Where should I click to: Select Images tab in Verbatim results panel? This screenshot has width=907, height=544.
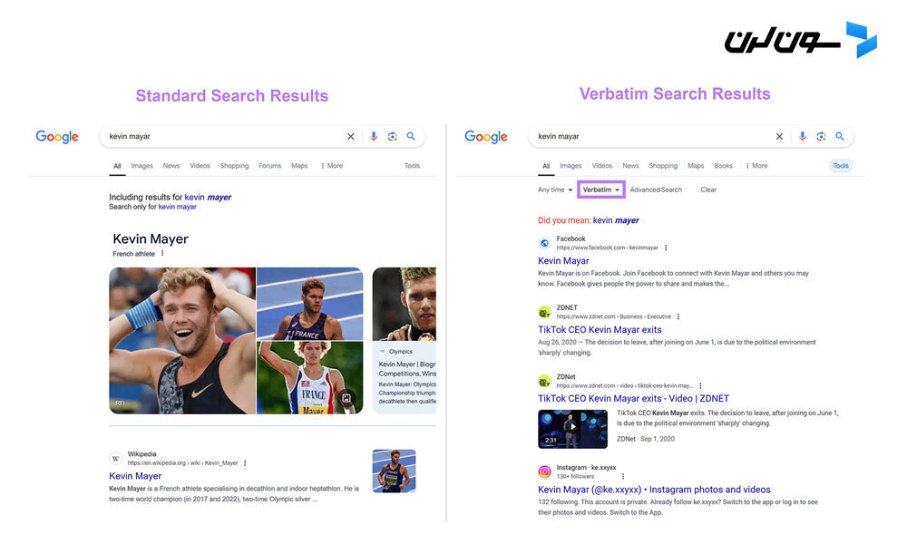click(571, 166)
